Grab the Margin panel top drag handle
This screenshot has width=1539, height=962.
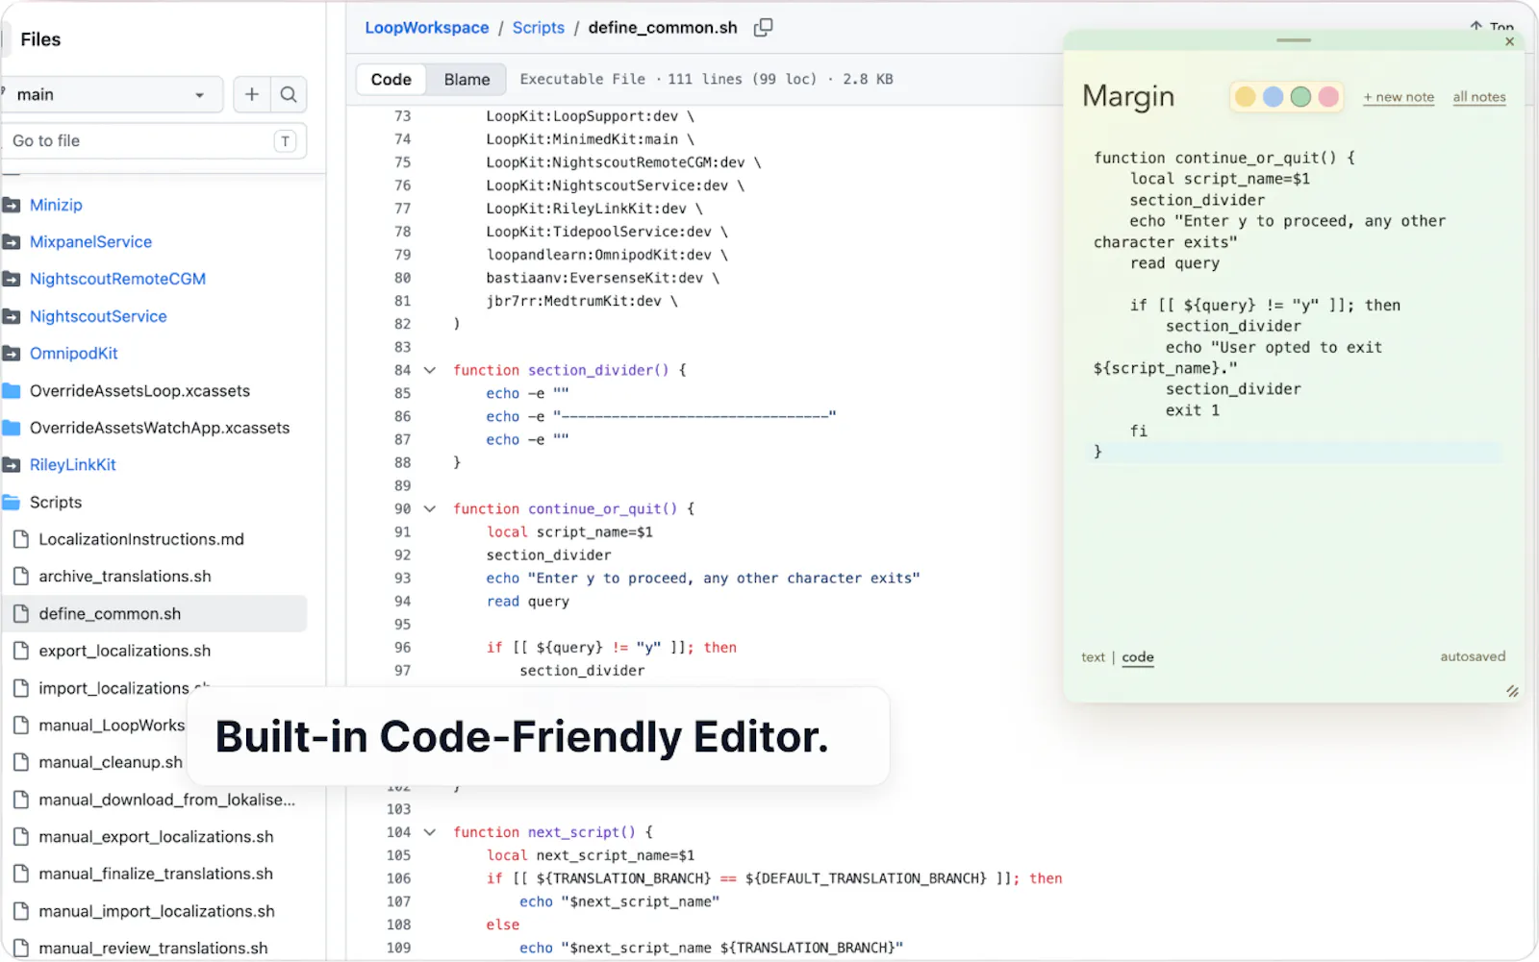(x=1294, y=40)
